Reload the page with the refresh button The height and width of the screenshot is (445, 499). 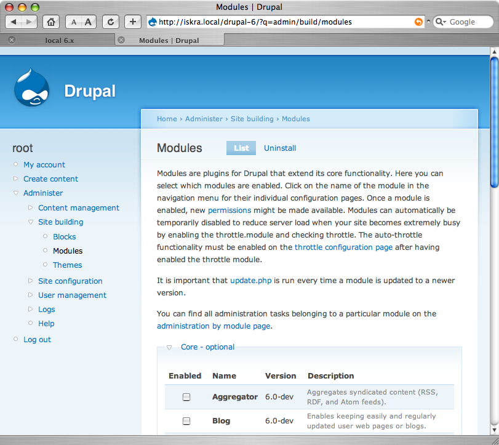pyautogui.click(x=110, y=22)
